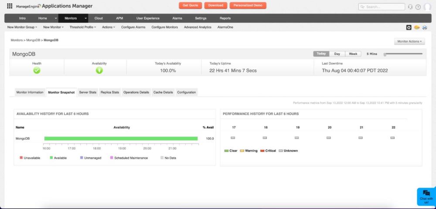Click the Available legend swatch
Viewport: 436px width, 209px height.
coord(51,158)
